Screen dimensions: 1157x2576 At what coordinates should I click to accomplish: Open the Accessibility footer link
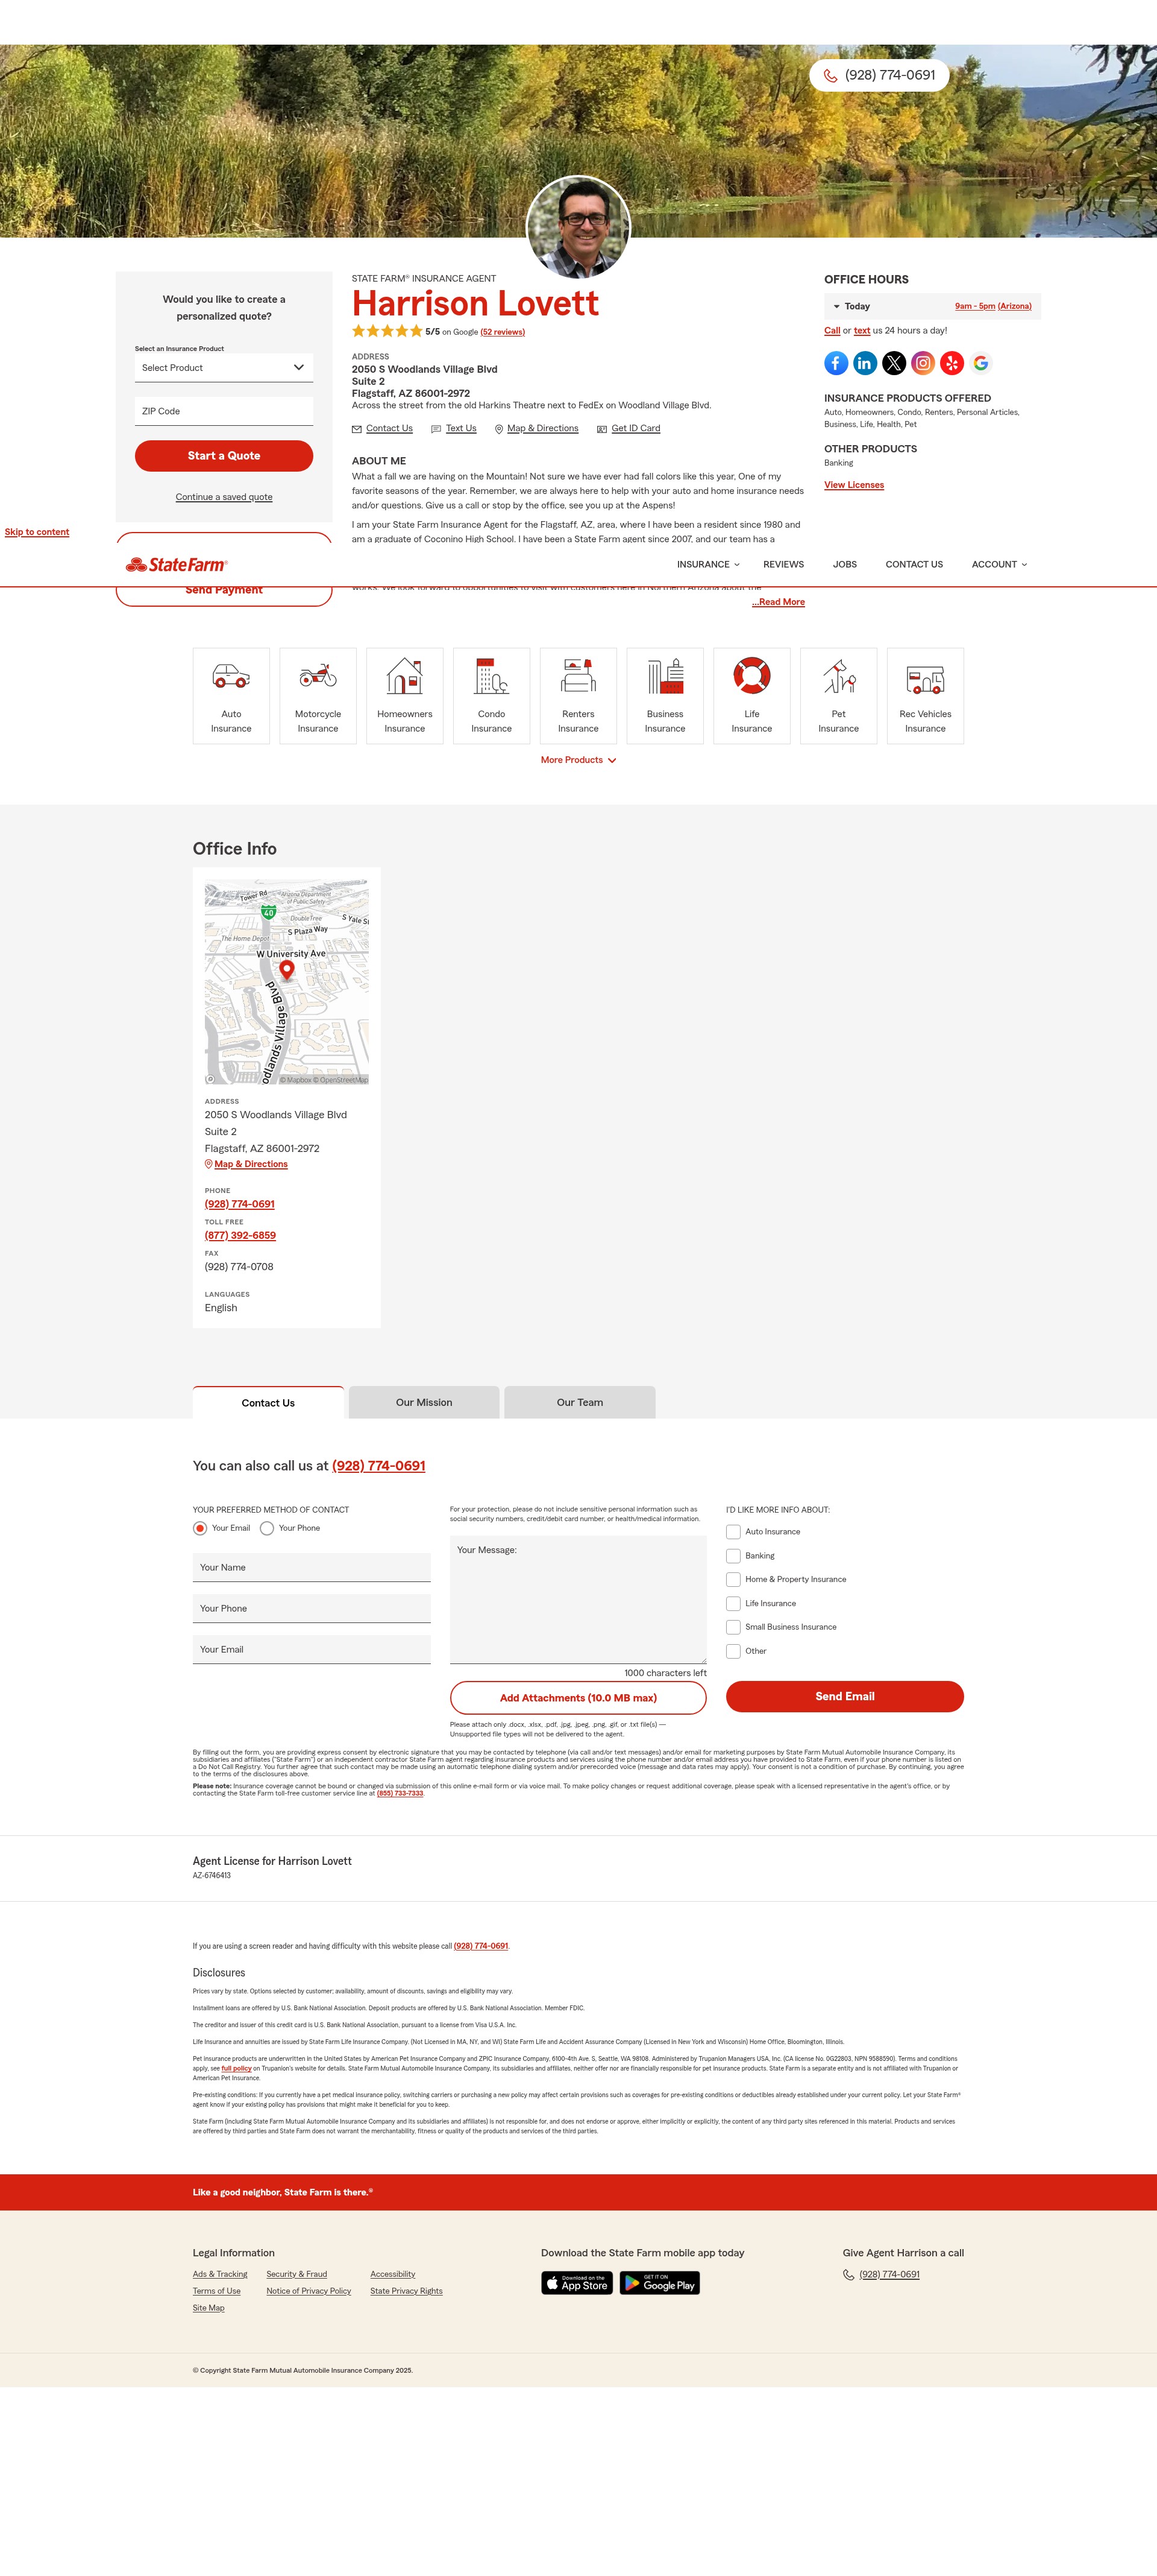coord(393,2274)
